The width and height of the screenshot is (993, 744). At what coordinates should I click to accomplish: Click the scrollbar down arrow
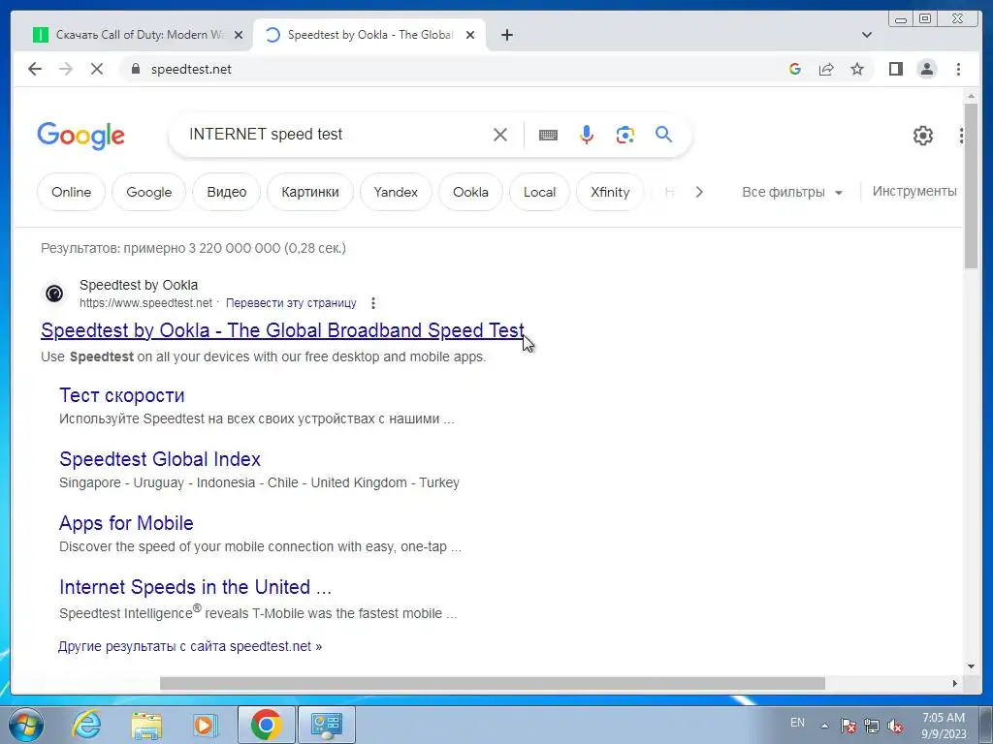pos(971,666)
